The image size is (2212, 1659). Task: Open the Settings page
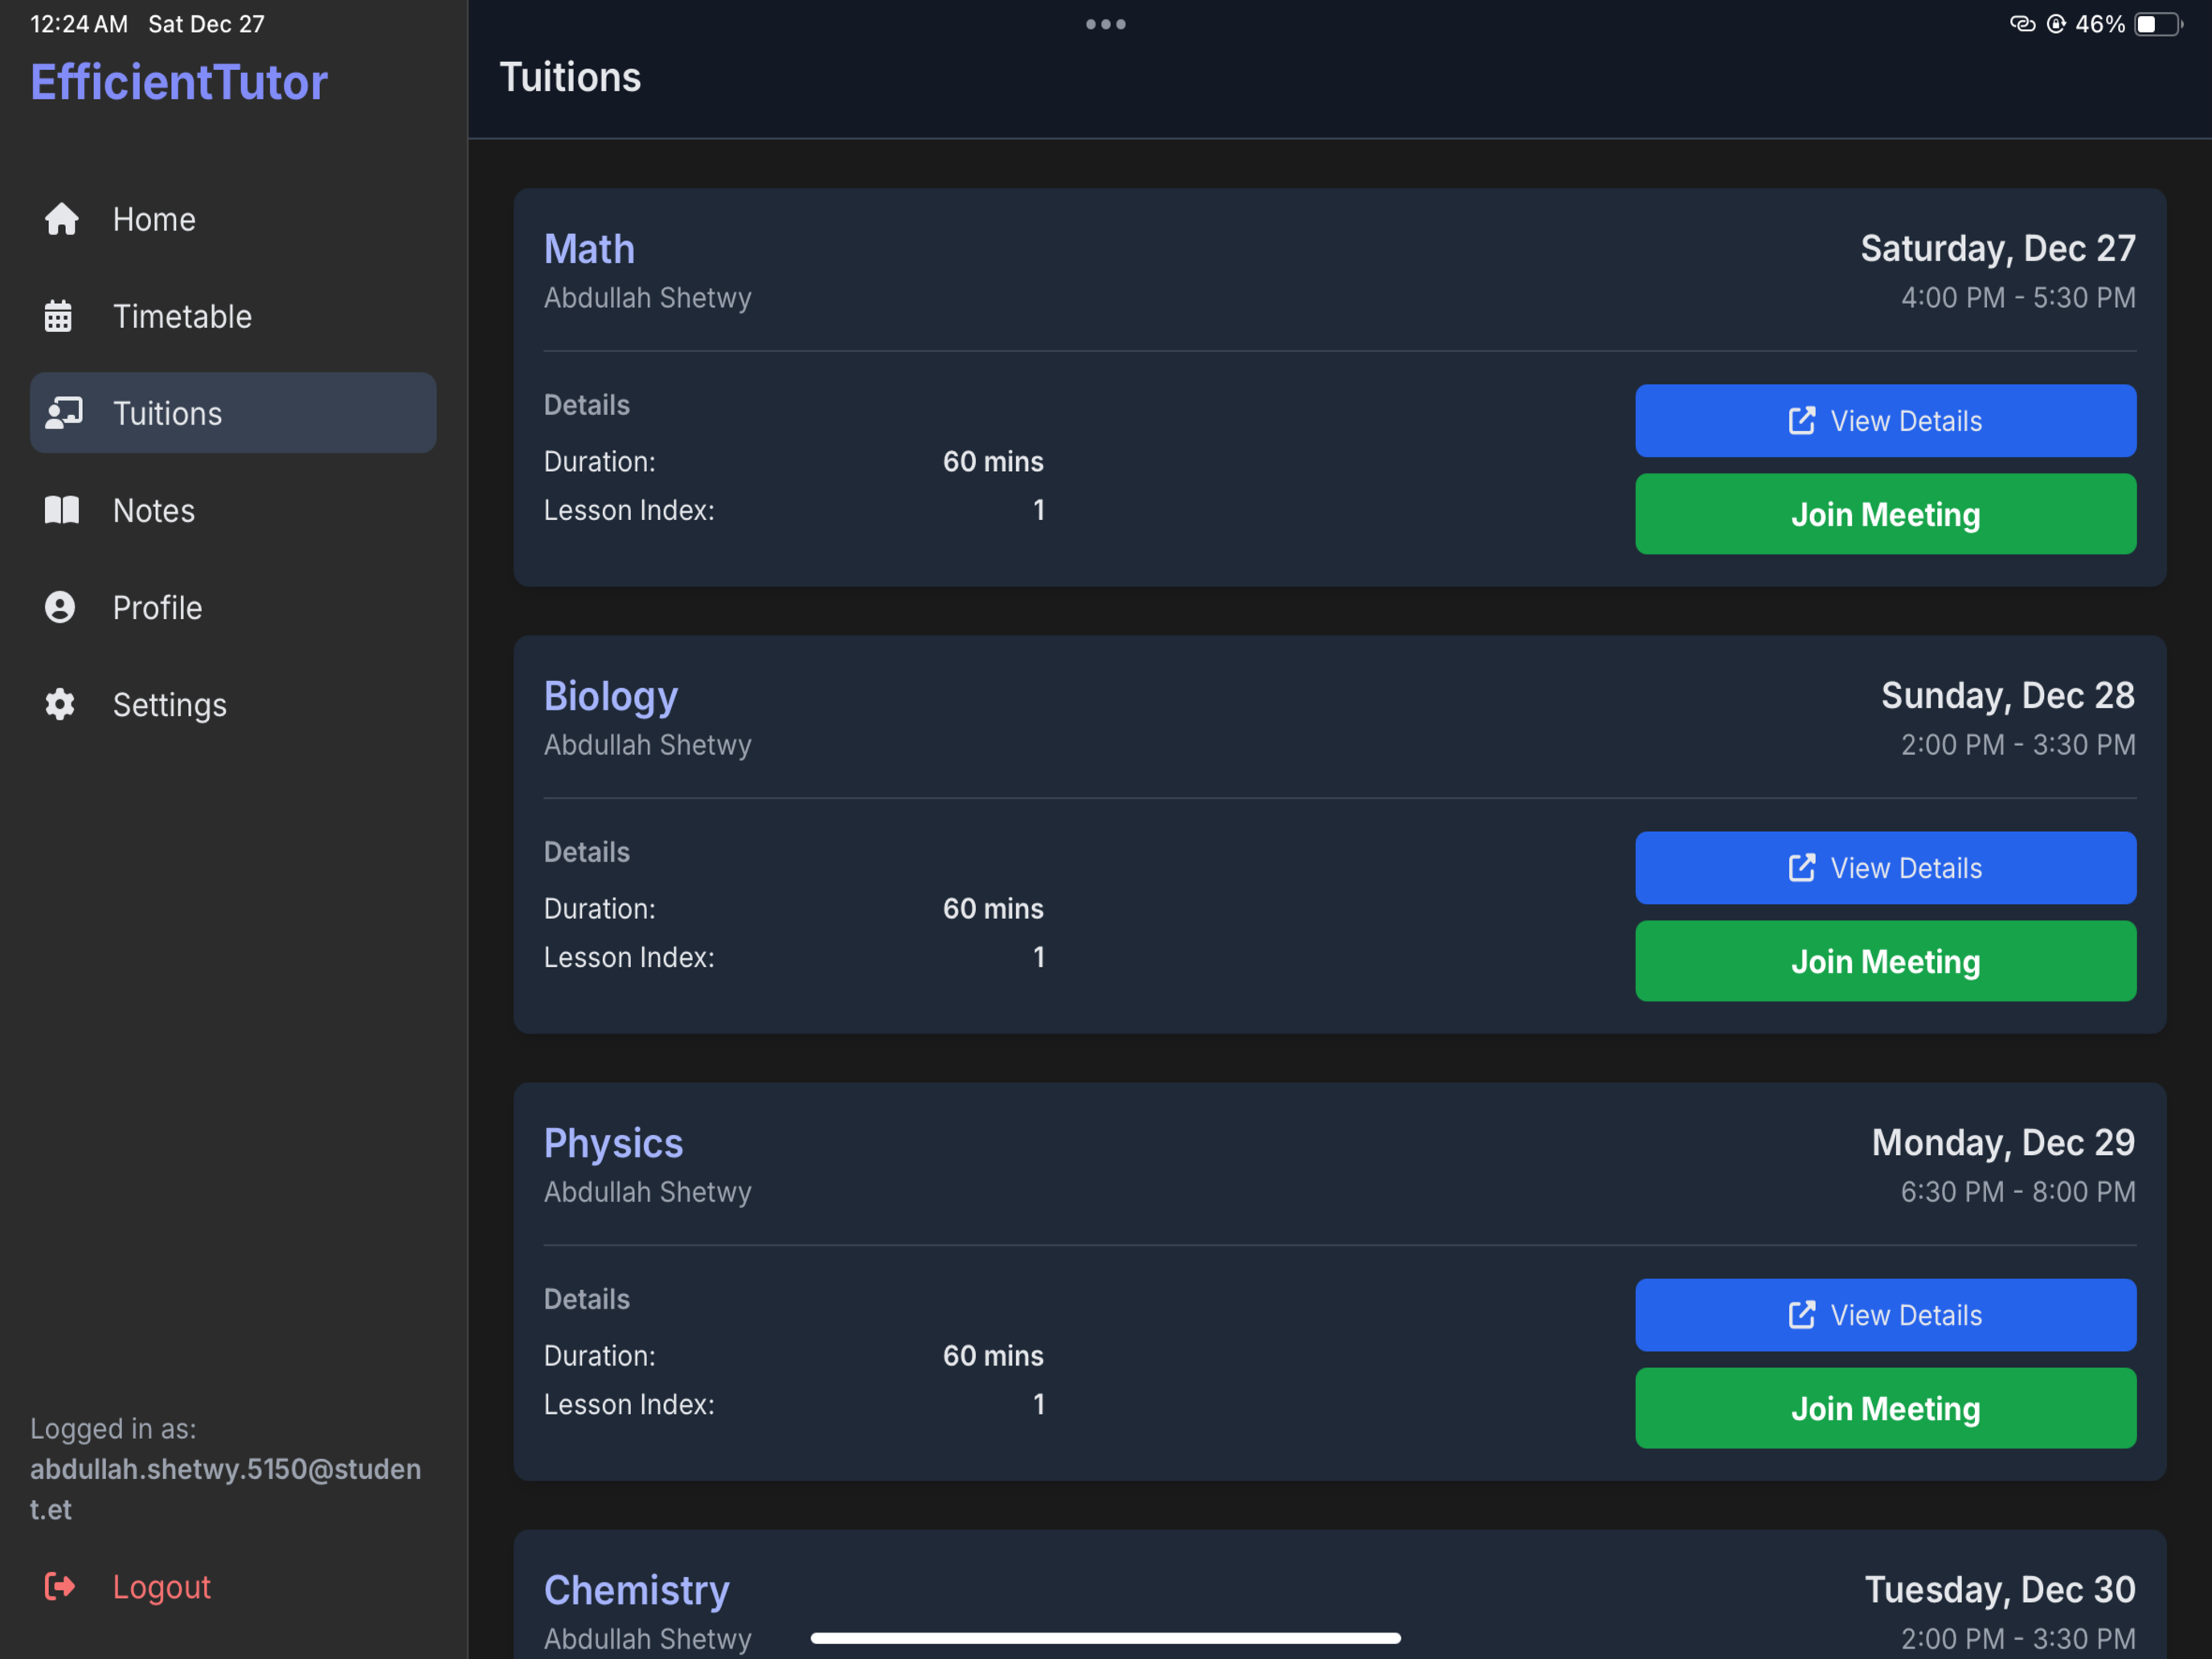(x=233, y=704)
